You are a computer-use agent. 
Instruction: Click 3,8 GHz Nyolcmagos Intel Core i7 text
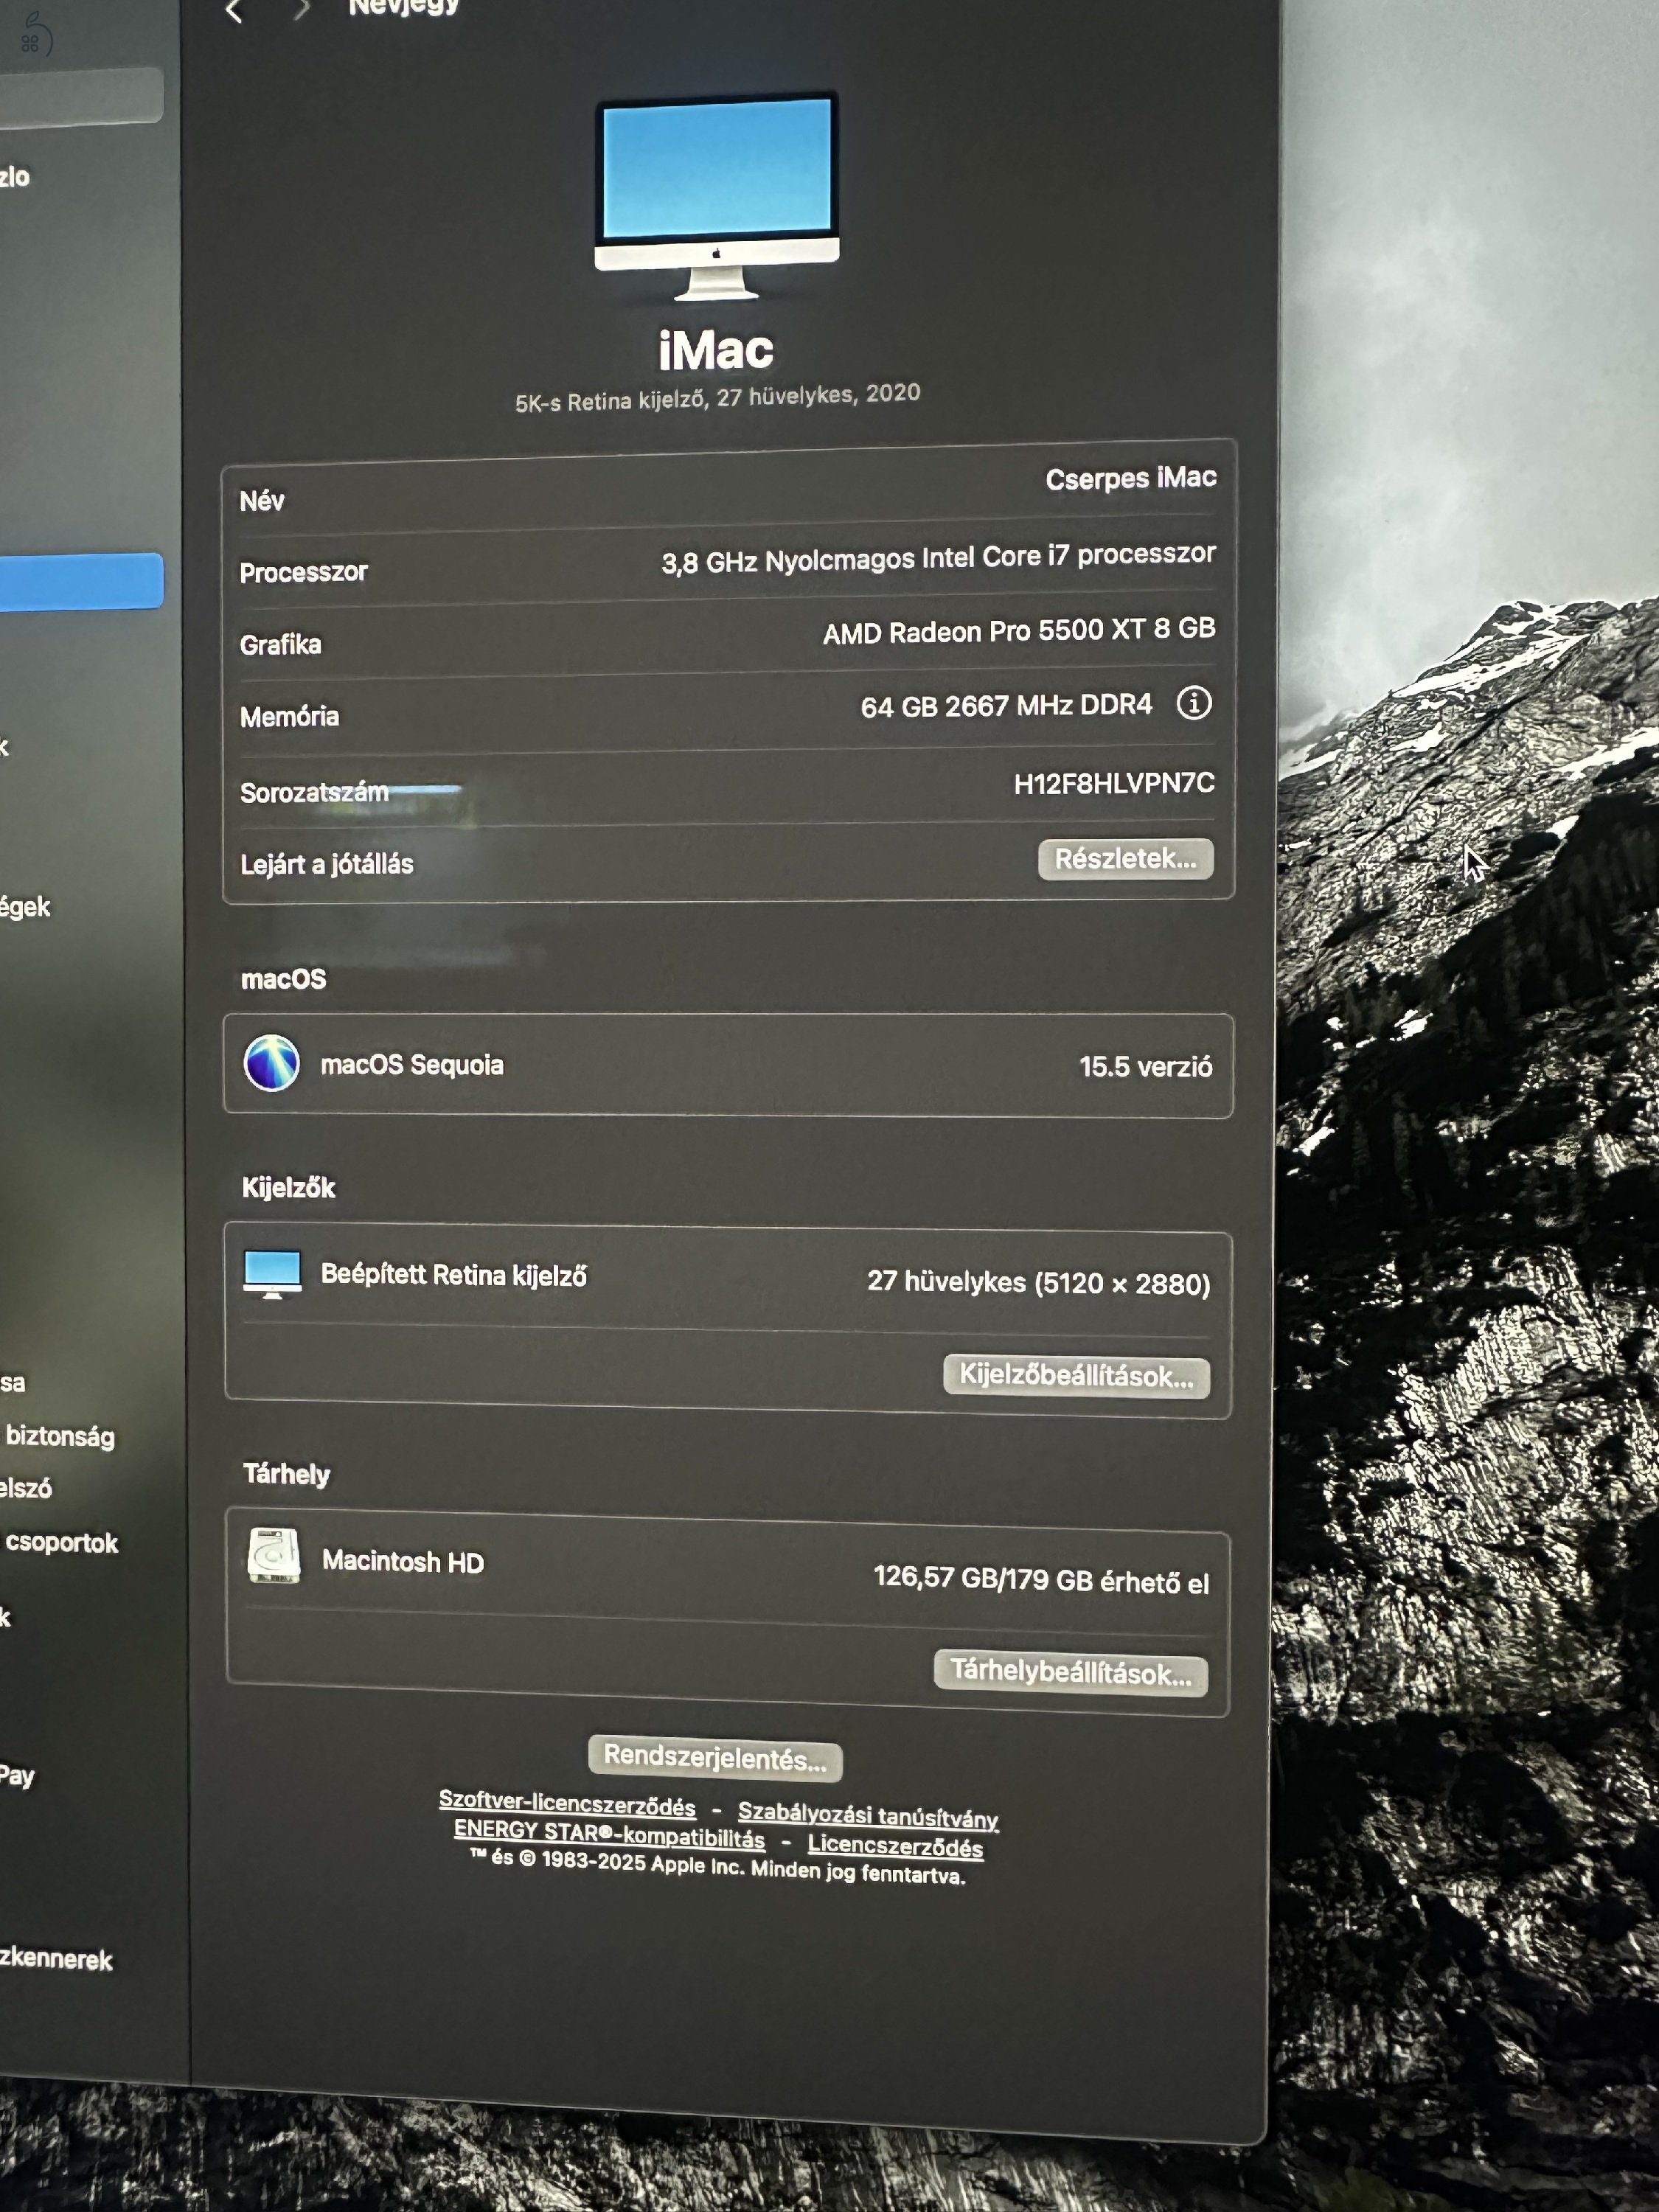click(938, 557)
